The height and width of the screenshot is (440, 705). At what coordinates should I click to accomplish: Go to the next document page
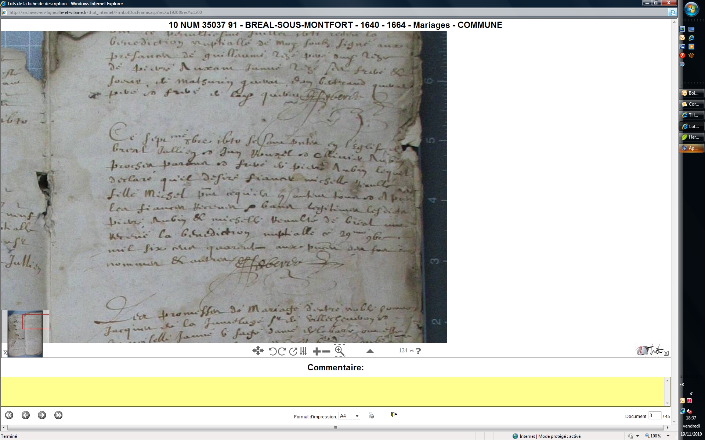tap(42, 415)
